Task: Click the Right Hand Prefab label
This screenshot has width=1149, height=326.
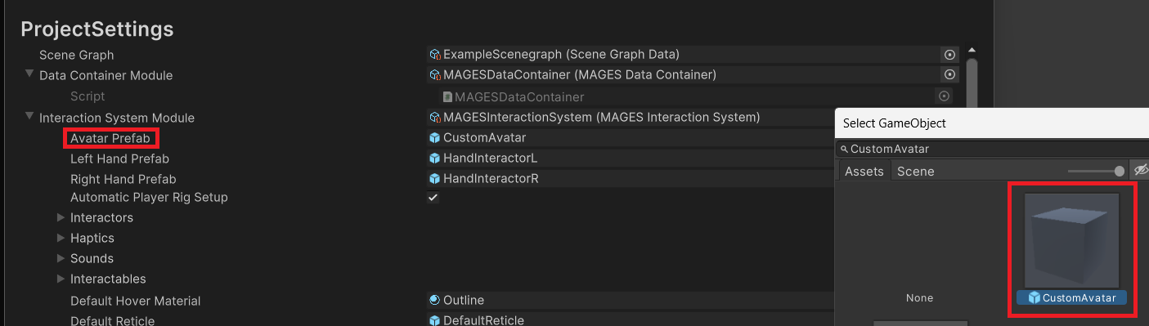Action: click(x=123, y=179)
